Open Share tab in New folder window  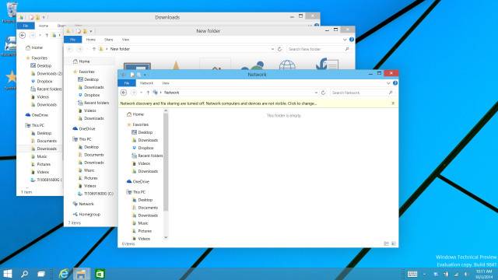point(109,40)
